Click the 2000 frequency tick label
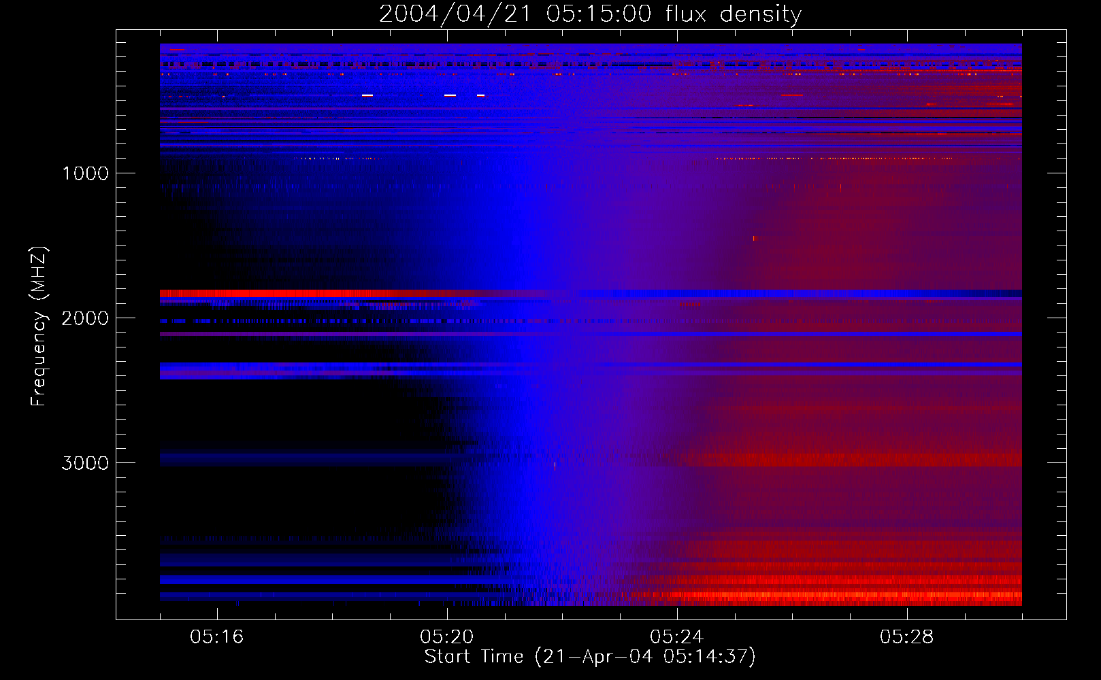The image size is (1101, 680). coord(86,318)
